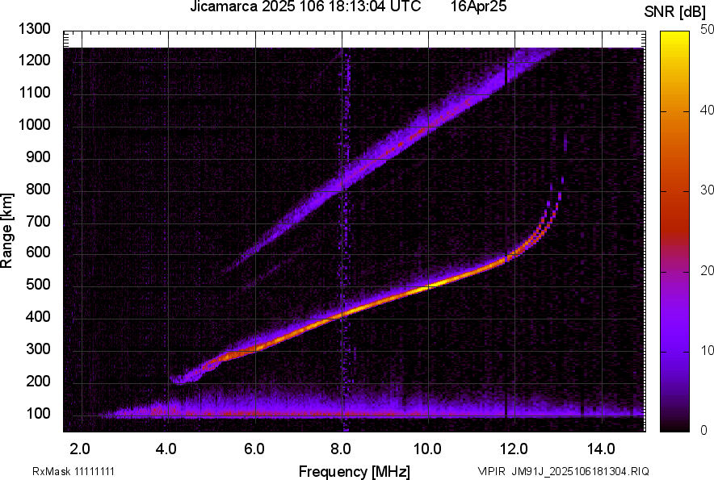Click colorbar tick label '0'
Viewport: 714px width, 480px height.
(x=704, y=430)
